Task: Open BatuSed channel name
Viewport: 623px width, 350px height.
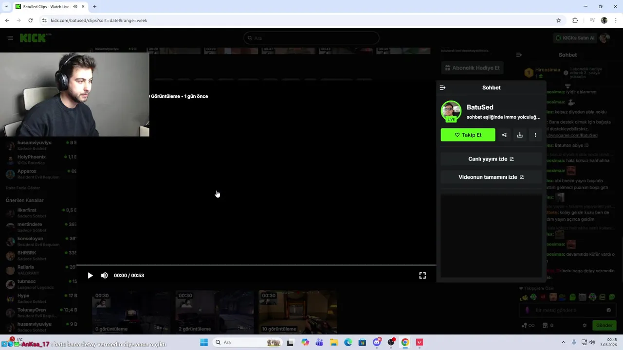Action: 480,107
